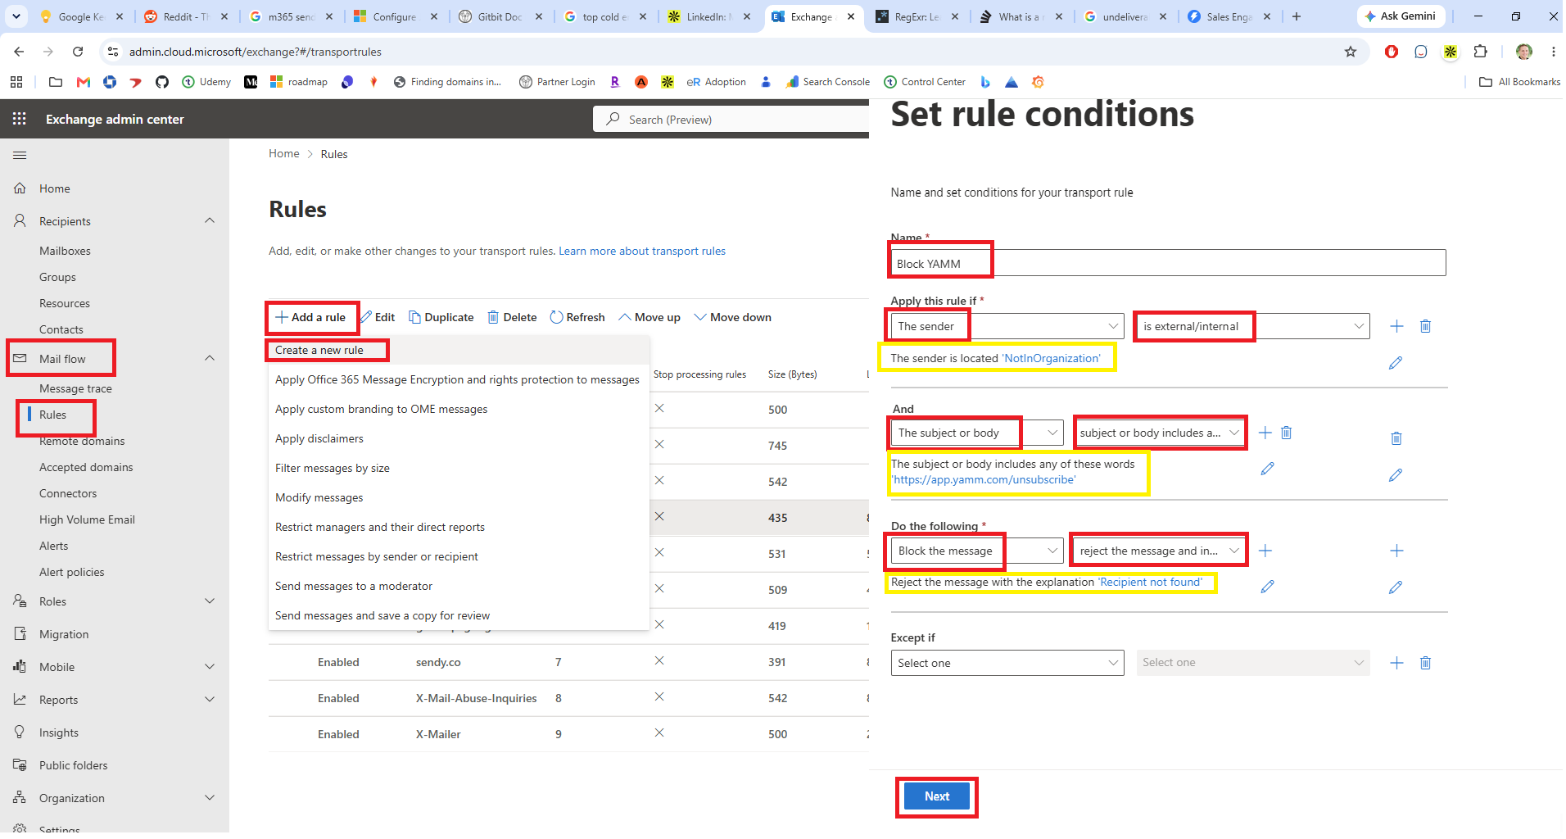Select the X-Mail-Abuse-Inquiries rule row
The image size is (1566, 839).
pyautogui.click(x=568, y=698)
